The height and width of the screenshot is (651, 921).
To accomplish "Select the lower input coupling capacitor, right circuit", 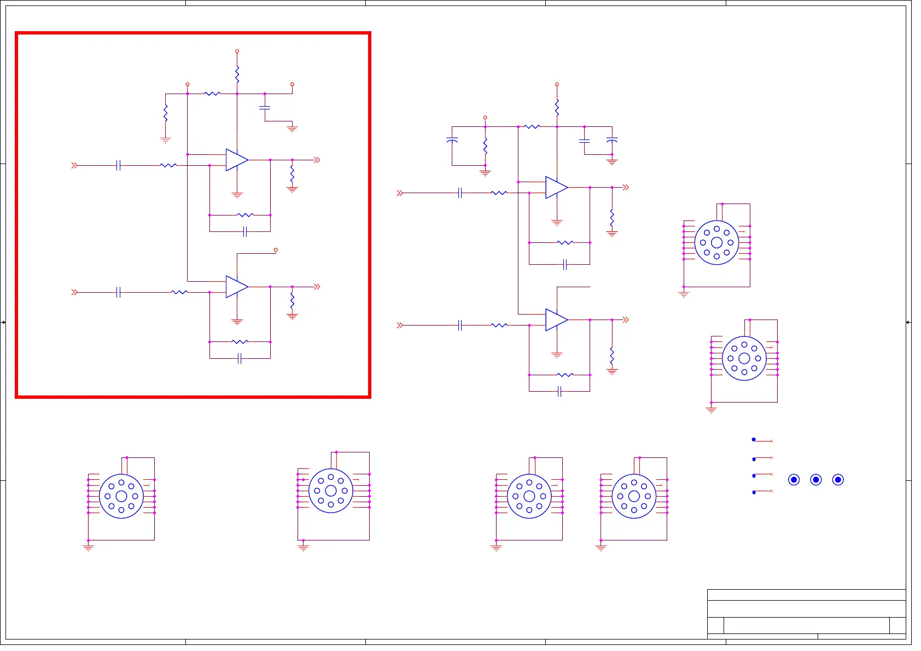I will (x=460, y=326).
